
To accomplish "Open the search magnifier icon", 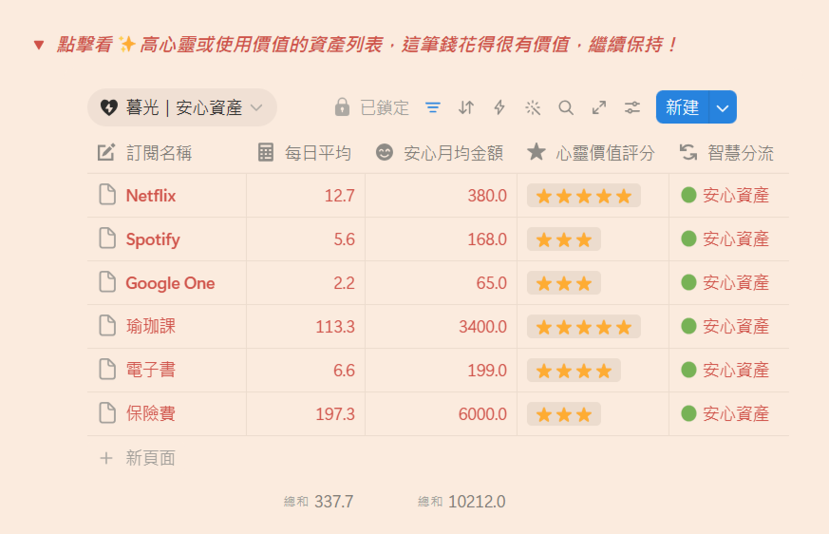I will click(x=566, y=107).
